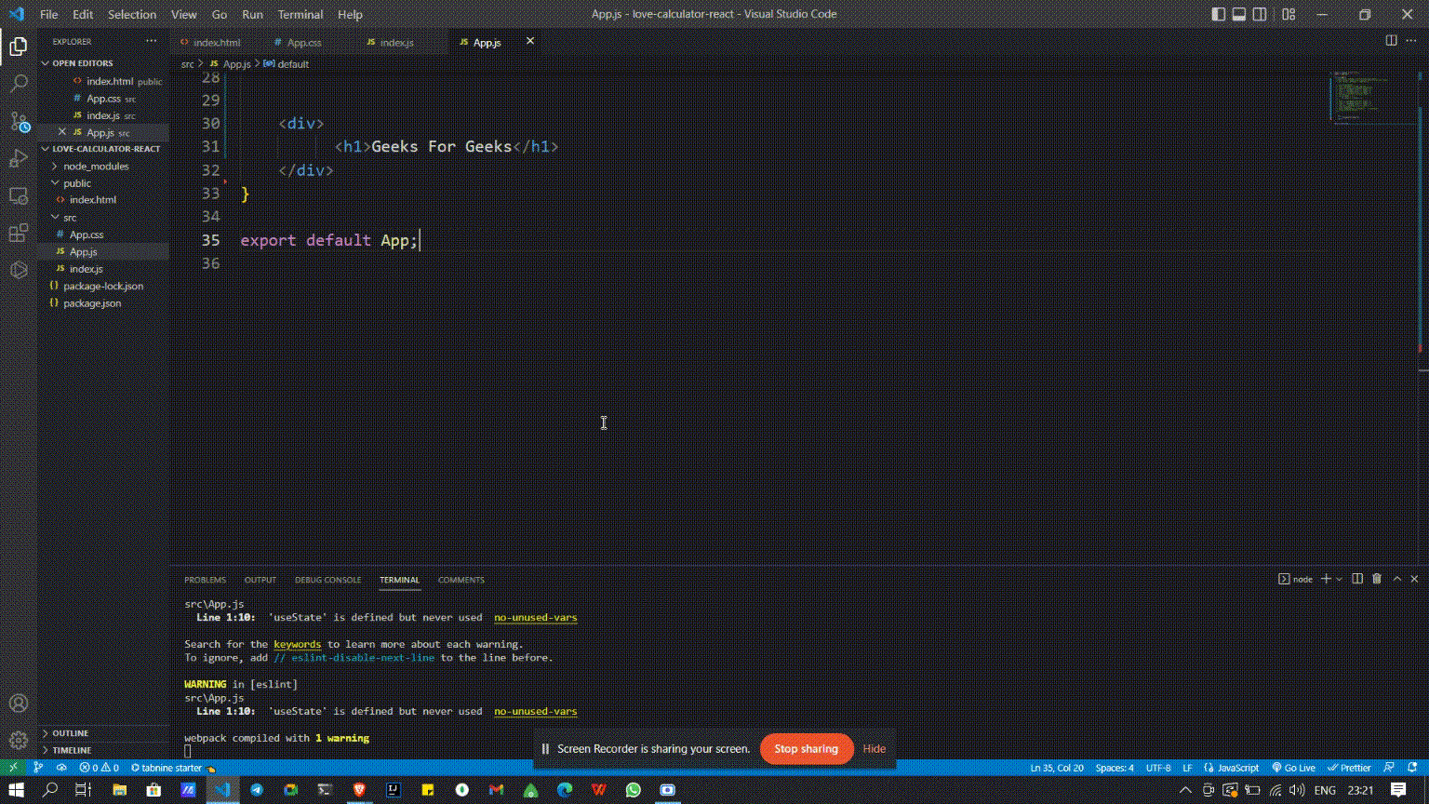Click the Stop sharing button
Viewport: 1429px width, 804px height.
[807, 748]
